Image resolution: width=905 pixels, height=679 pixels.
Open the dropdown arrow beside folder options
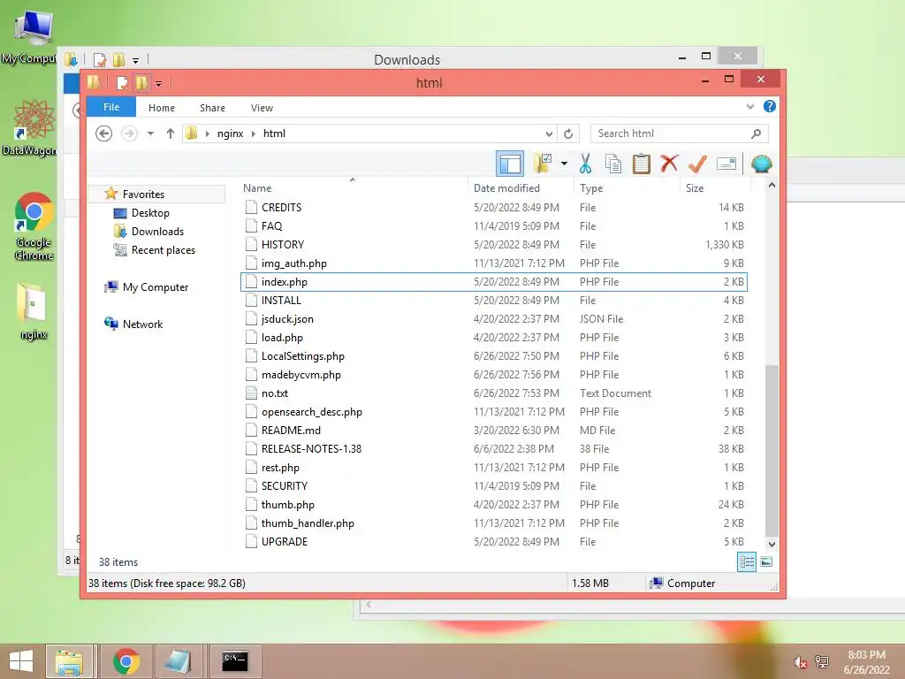click(564, 164)
